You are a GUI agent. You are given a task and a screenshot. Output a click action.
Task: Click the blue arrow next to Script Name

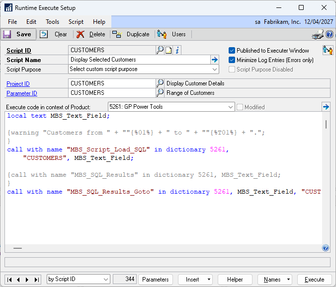(x=215, y=60)
